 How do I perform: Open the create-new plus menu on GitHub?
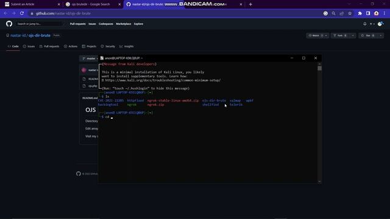click(372, 24)
